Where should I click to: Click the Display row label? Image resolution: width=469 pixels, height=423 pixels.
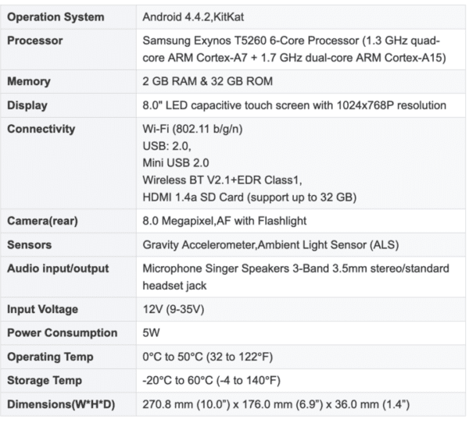tap(28, 105)
